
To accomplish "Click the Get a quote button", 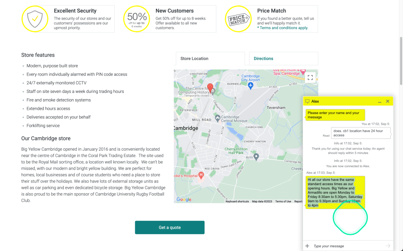I will (170, 227).
